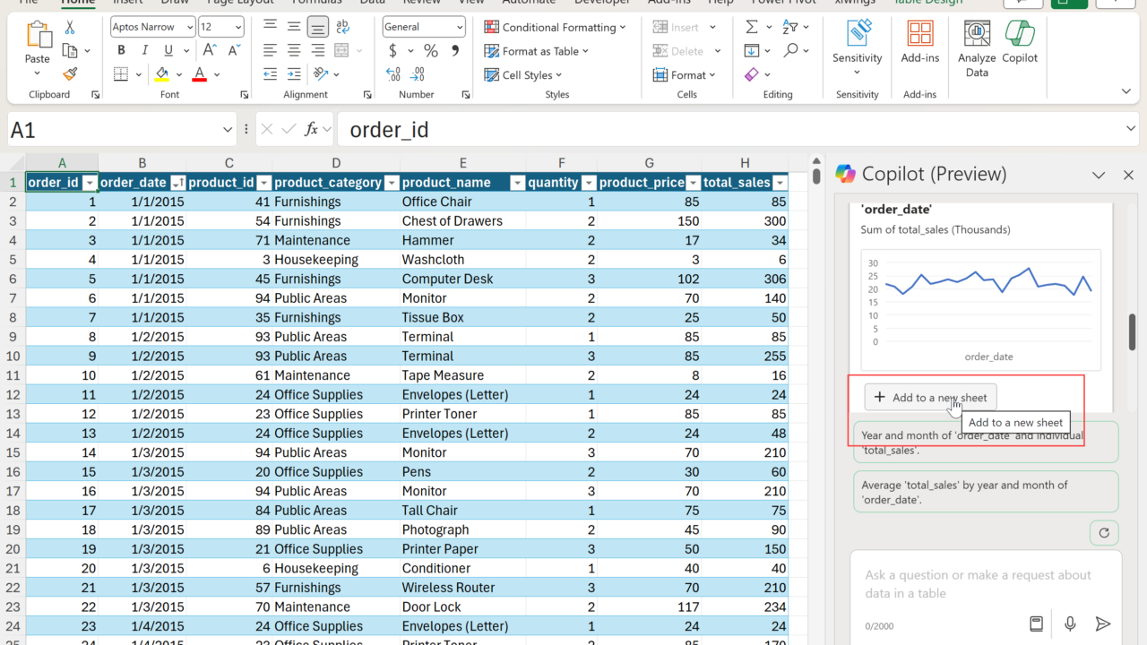Screen dimensions: 1147x645
Task: Click the Format Painter brush icon
Action: point(70,74)
